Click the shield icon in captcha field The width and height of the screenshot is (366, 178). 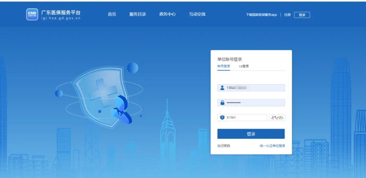pyautogui.click(x=222, y=117)
